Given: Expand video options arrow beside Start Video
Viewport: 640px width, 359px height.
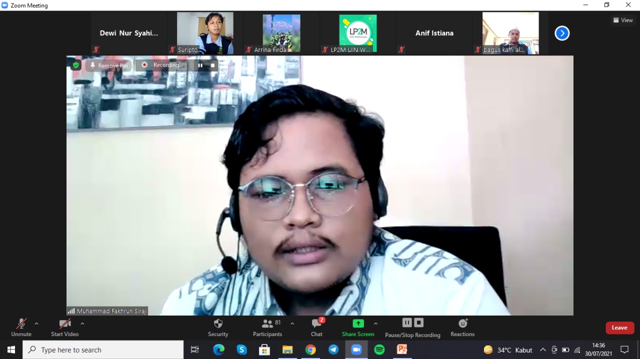Looking at the screenshot, I should pos(82,324).
